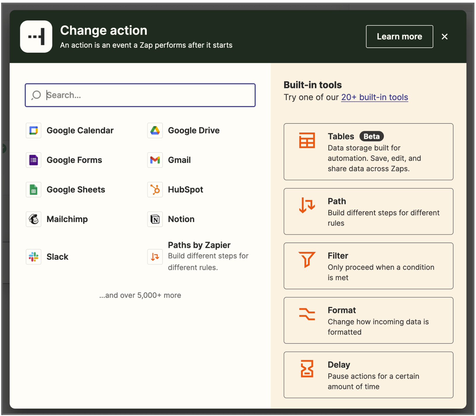Screen dimensions: 476x416
Task: Click 'Only proceed when a condition is met' text
Action: 381,272
